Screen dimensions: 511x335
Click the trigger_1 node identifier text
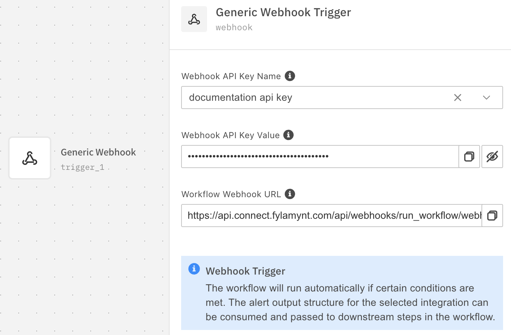[x=82, y=167]
